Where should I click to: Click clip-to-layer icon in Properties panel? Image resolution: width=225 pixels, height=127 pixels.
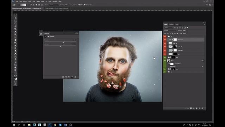tap(63, 77)
